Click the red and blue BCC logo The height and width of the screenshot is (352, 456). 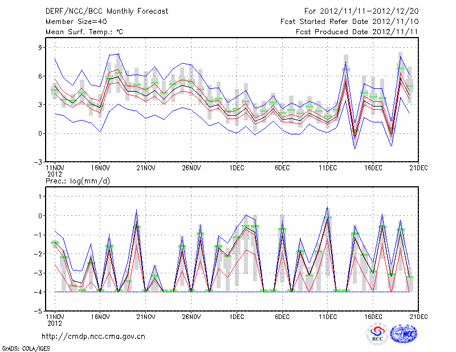378,335
